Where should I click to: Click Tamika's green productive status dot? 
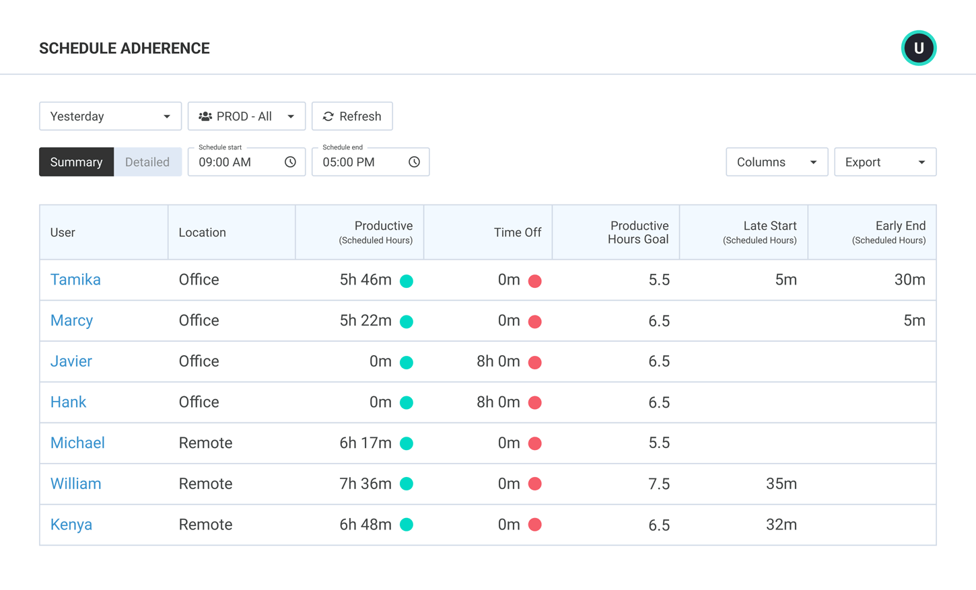coord(407,281)
